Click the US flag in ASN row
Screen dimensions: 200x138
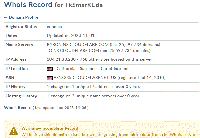pyautogui.click(x=49, y=78)
